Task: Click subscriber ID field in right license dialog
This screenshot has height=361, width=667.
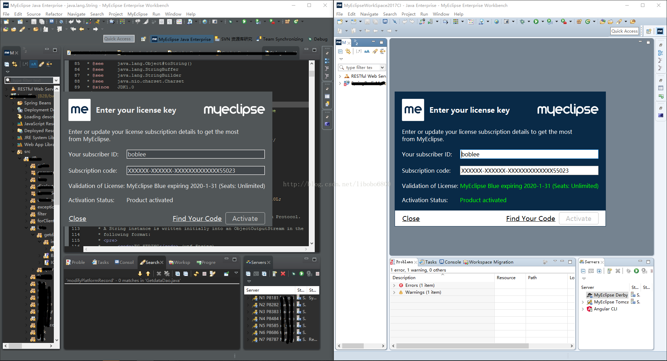Action: pos(529,154)
